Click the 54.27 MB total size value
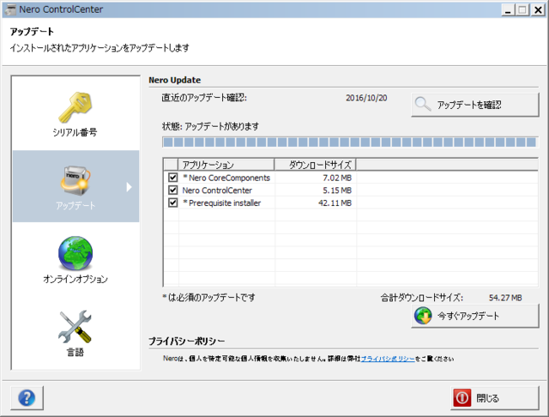Image resolution: width=549 pixels, height=417 pixels. [505, 298]
